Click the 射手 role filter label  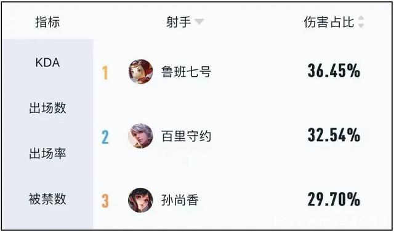pos(179,22)
